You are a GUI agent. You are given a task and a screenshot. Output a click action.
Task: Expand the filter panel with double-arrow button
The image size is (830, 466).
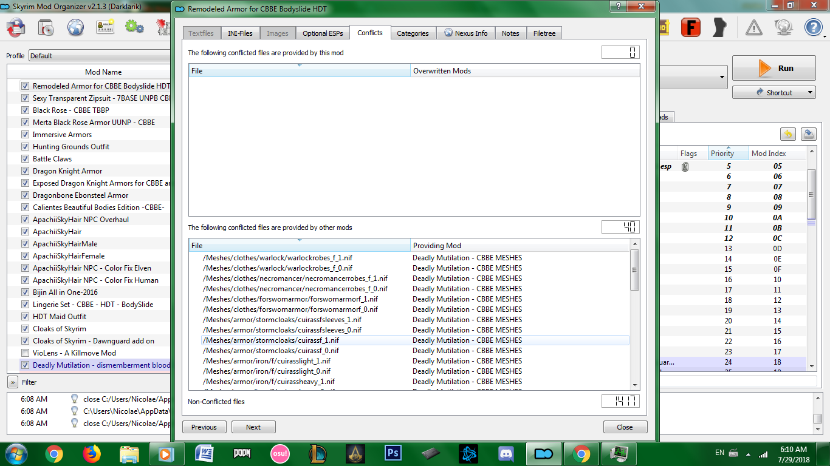[12, 382]
